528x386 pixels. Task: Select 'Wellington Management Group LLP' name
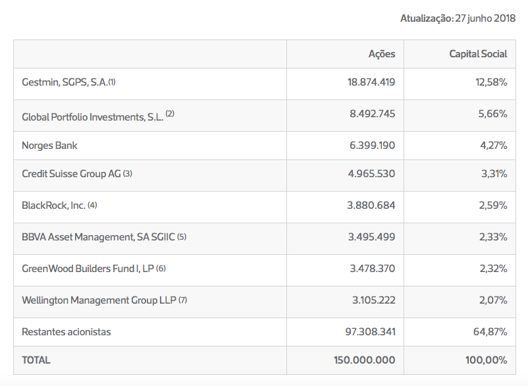click(x=99, y=300)
